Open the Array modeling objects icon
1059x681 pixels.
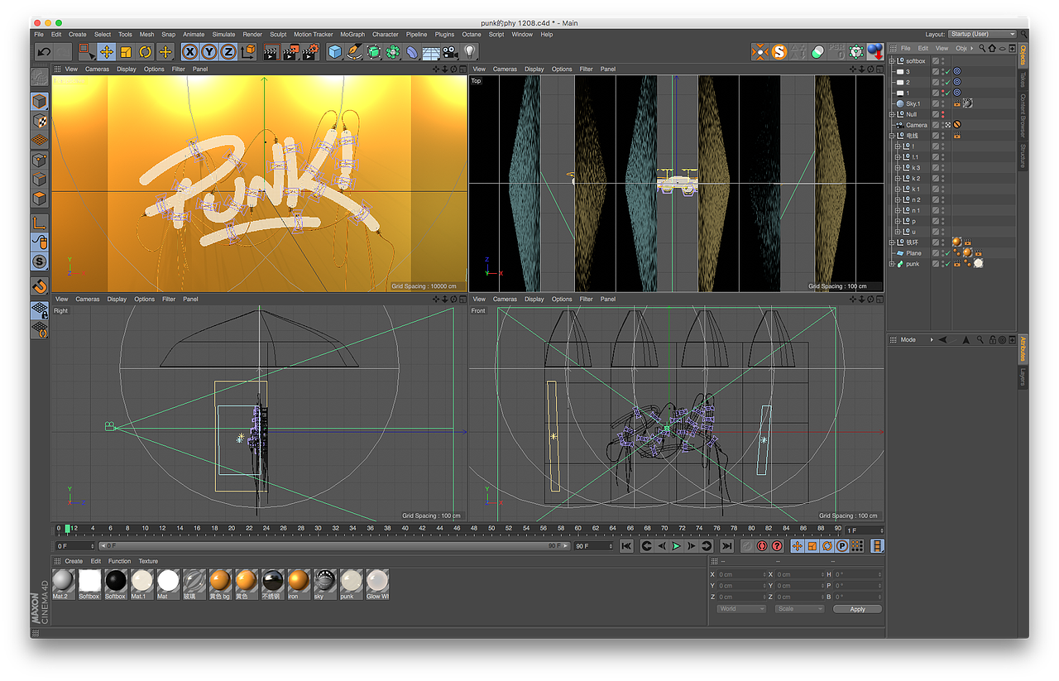pos(392,52)
